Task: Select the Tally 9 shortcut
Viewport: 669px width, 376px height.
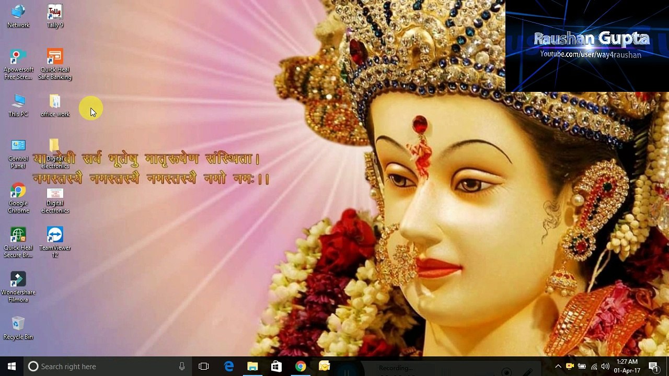Action: coord(55,16)
